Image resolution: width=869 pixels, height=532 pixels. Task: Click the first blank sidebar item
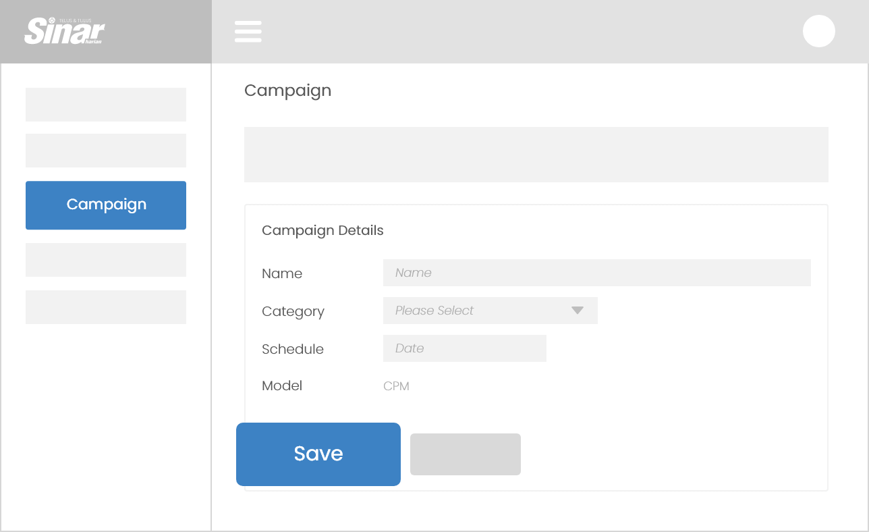[x=106, y=105]
